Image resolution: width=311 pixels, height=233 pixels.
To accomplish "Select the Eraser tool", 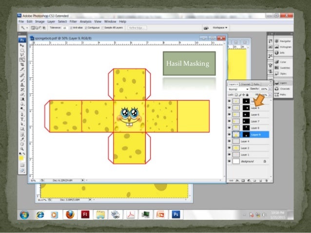I will point(22,94).
